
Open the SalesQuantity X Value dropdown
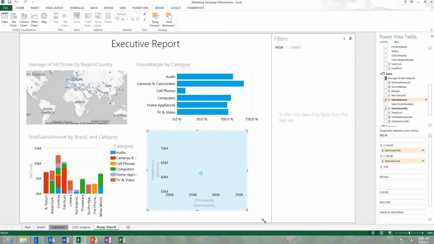(x=422, y=150)
